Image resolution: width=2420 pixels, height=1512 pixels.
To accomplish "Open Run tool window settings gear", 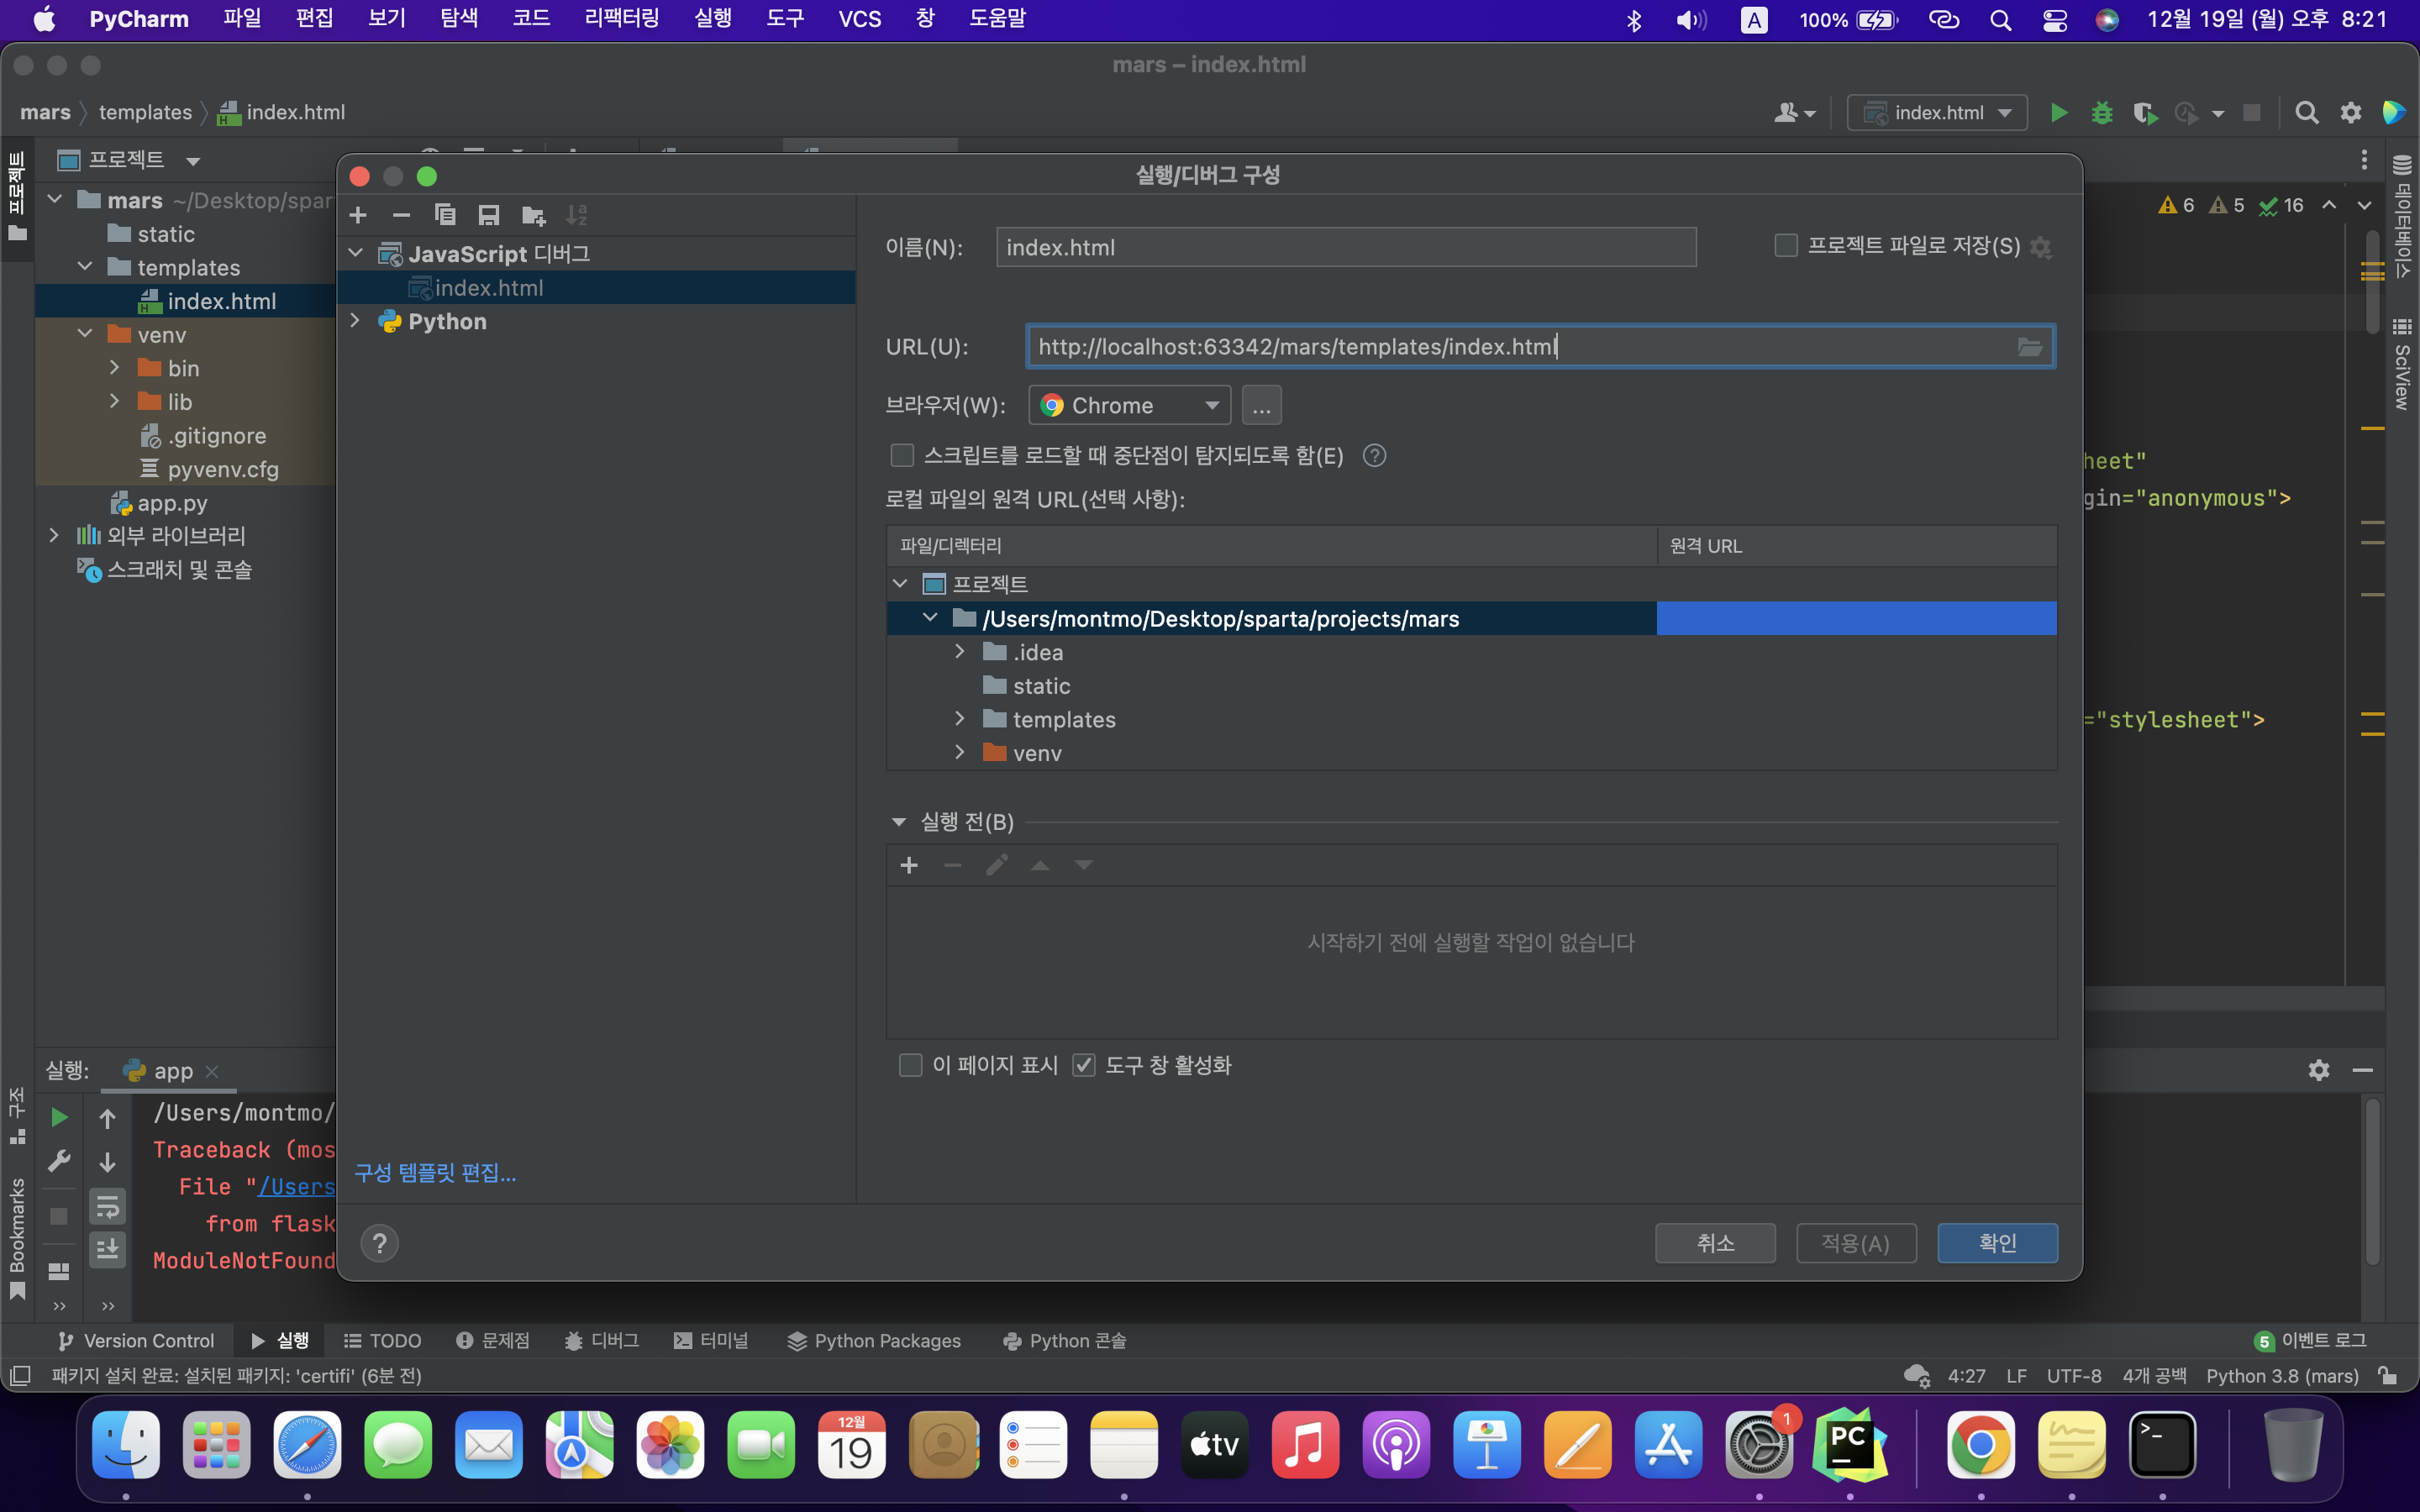I will click(x=2319, y=1070).
